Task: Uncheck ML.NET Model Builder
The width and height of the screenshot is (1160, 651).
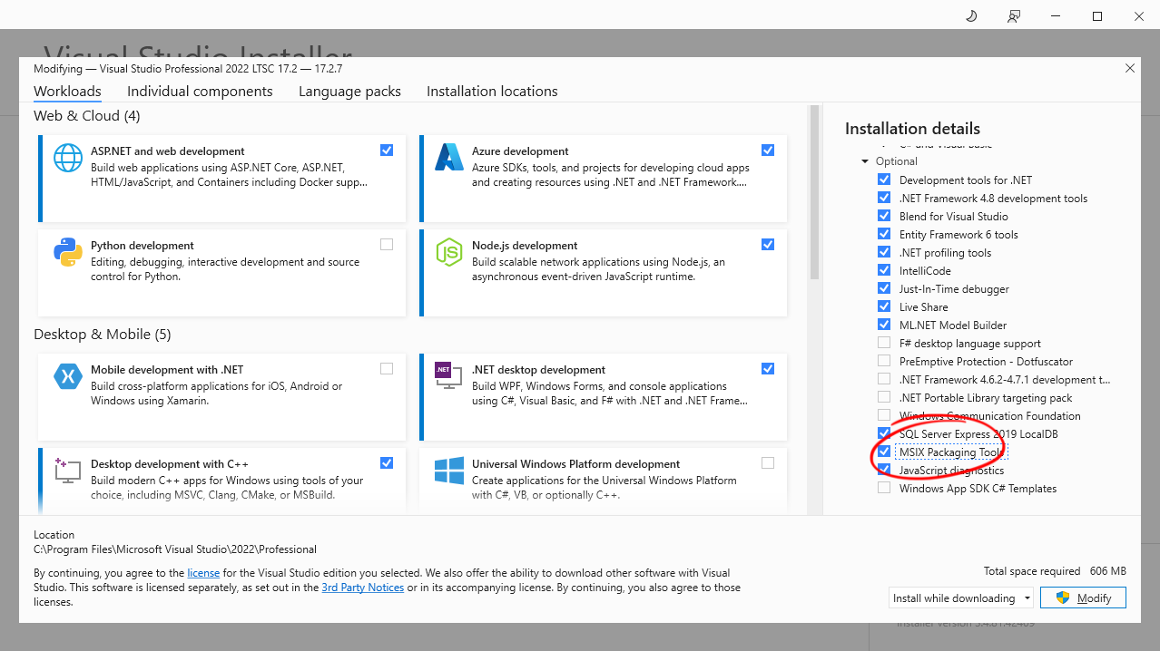Action: pos(884,325)
